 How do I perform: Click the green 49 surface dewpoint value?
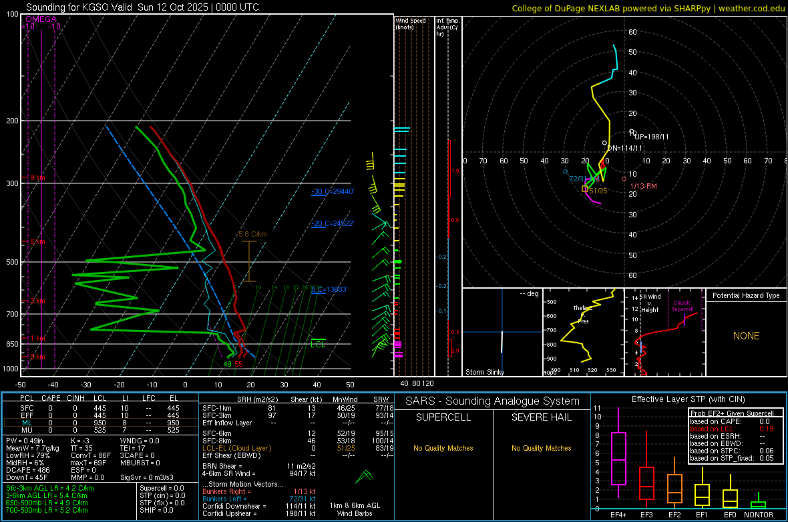pyautogui.click(x=227, y=364)
